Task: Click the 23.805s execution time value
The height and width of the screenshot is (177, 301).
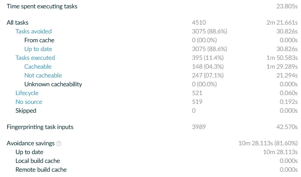Action: coord(286,7)
